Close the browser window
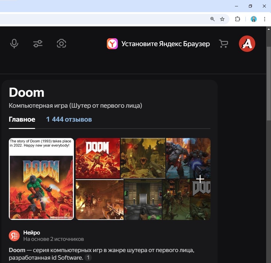 coord(264,6)
